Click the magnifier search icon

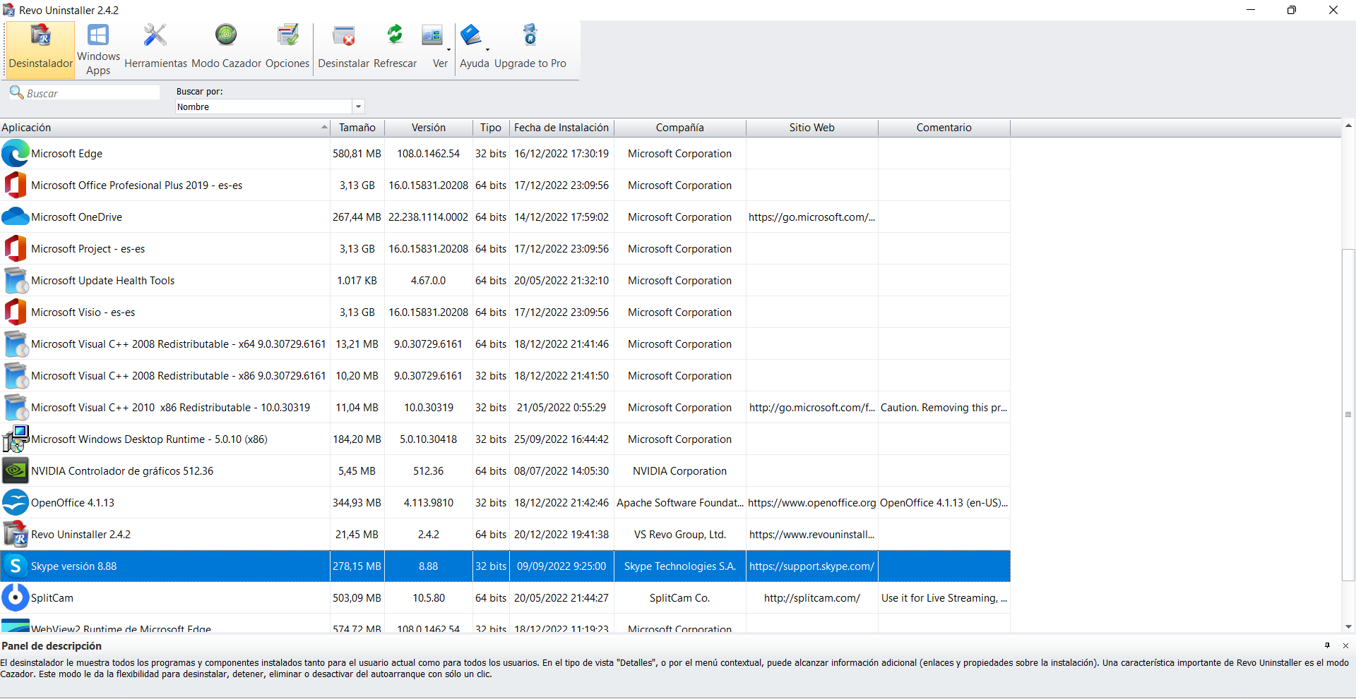(x=16, y=92)
